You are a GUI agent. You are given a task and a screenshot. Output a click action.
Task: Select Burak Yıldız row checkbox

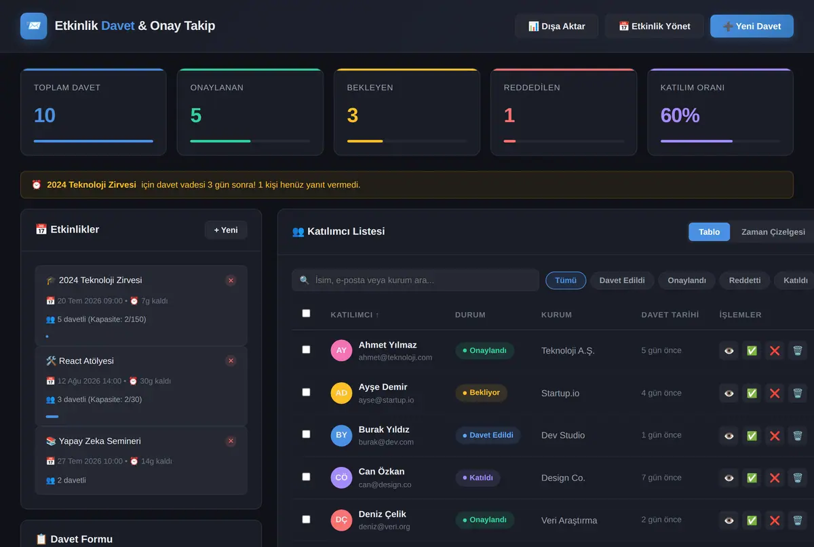click(x=306, y=434)
